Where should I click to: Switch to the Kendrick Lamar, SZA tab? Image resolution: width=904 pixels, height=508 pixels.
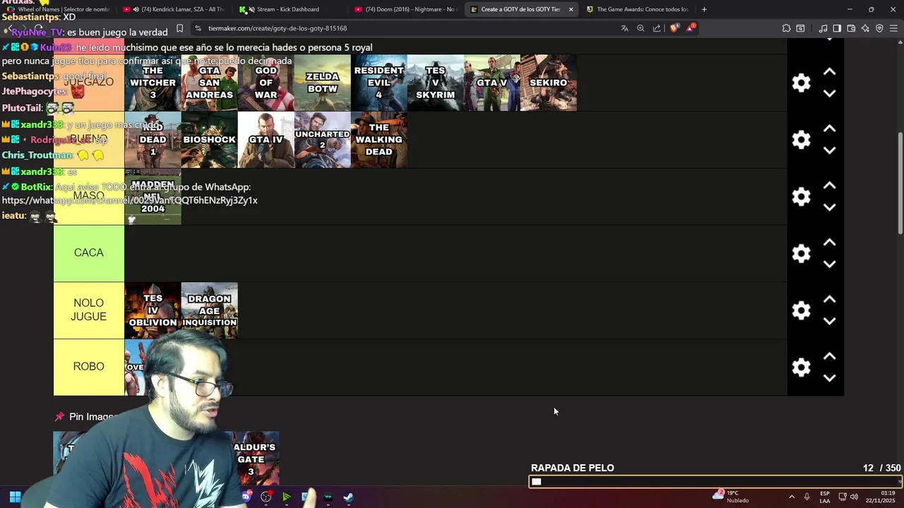(173, 9)
